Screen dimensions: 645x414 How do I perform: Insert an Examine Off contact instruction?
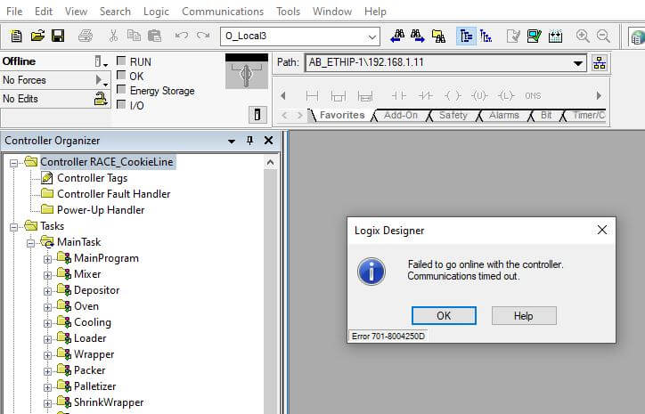point(425,96)
